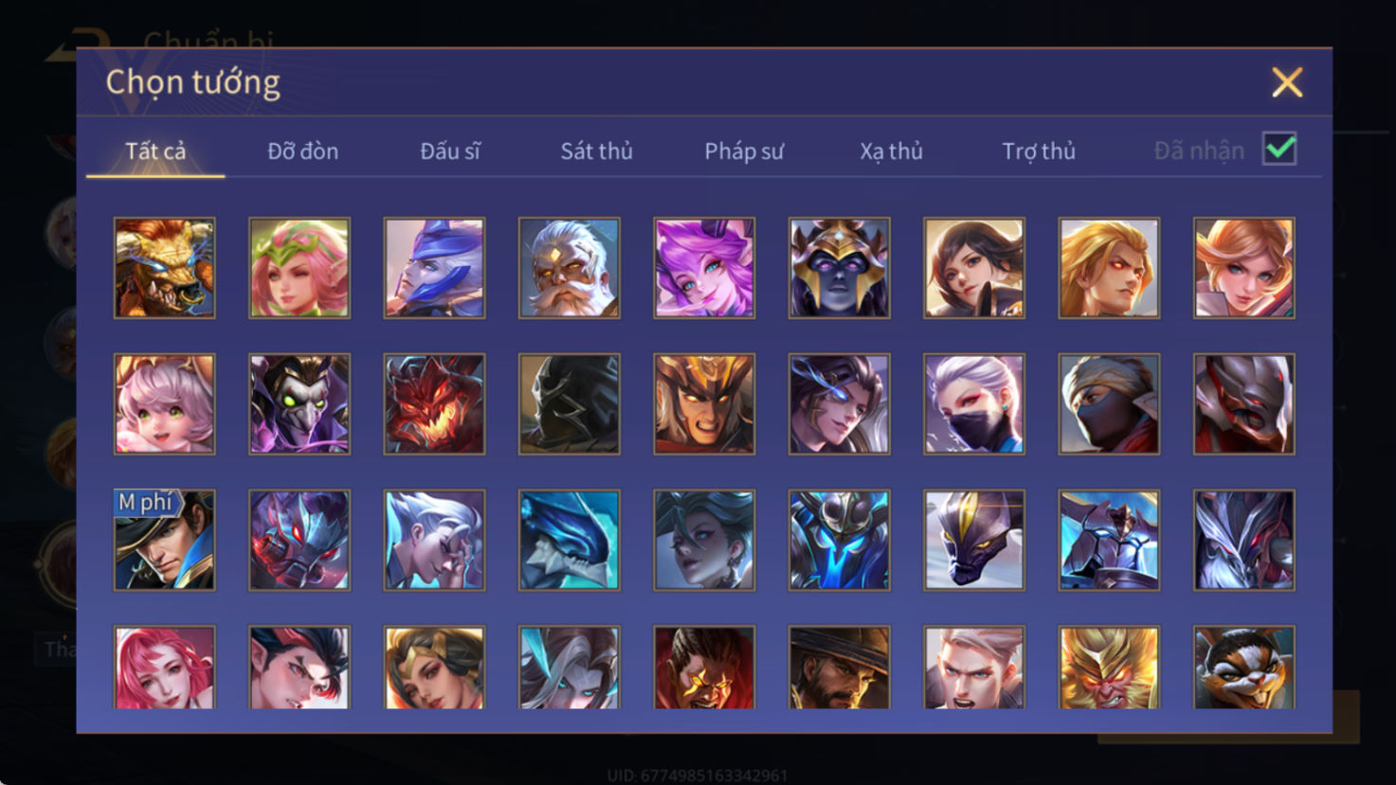1396x785 pixels.
Task: Open the Sát thủ tab
Action: point(596,151)
